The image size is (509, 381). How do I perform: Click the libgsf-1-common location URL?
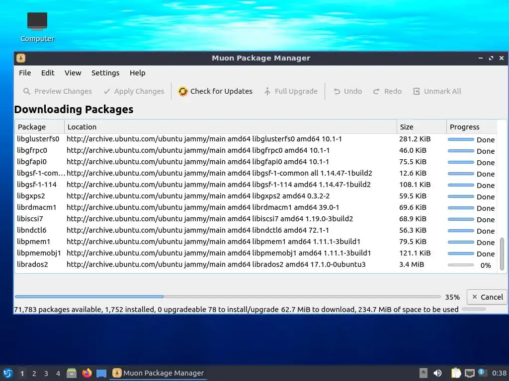point(219,173)
